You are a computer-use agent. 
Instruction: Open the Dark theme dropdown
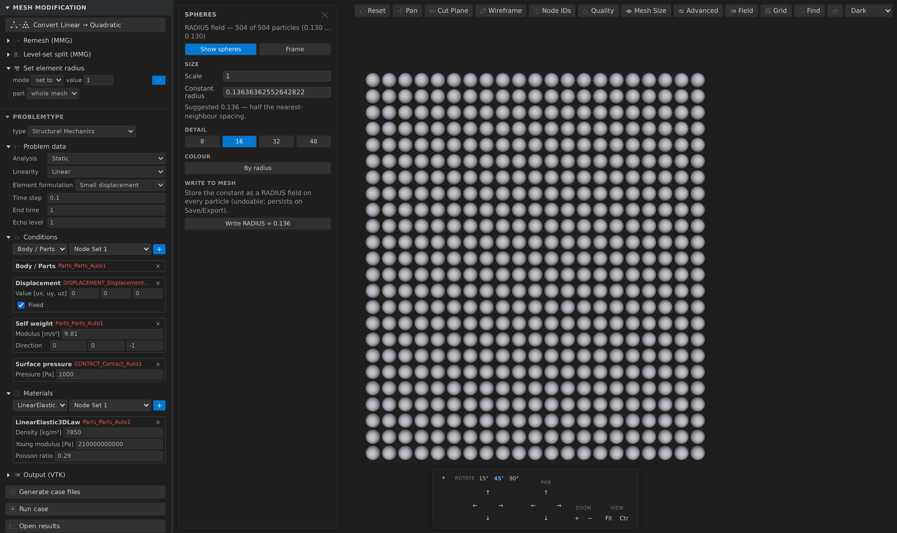coord(869,11)
